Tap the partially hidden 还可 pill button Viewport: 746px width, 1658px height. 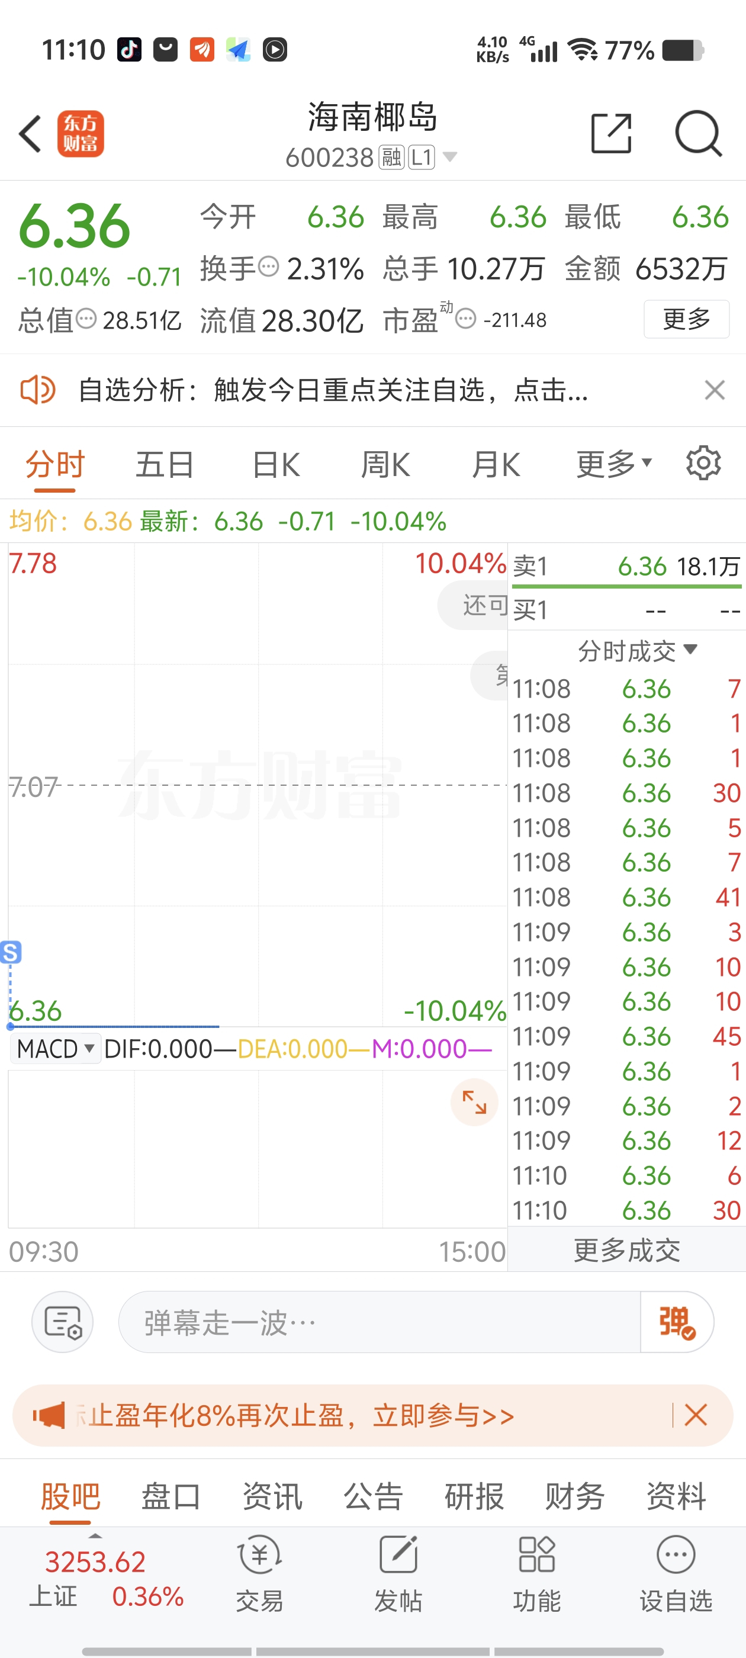pos(473,605)
